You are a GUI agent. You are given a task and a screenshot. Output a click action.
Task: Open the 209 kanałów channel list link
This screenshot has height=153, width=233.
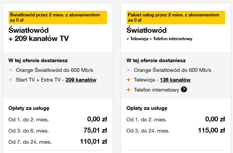[x=81, y=80]
